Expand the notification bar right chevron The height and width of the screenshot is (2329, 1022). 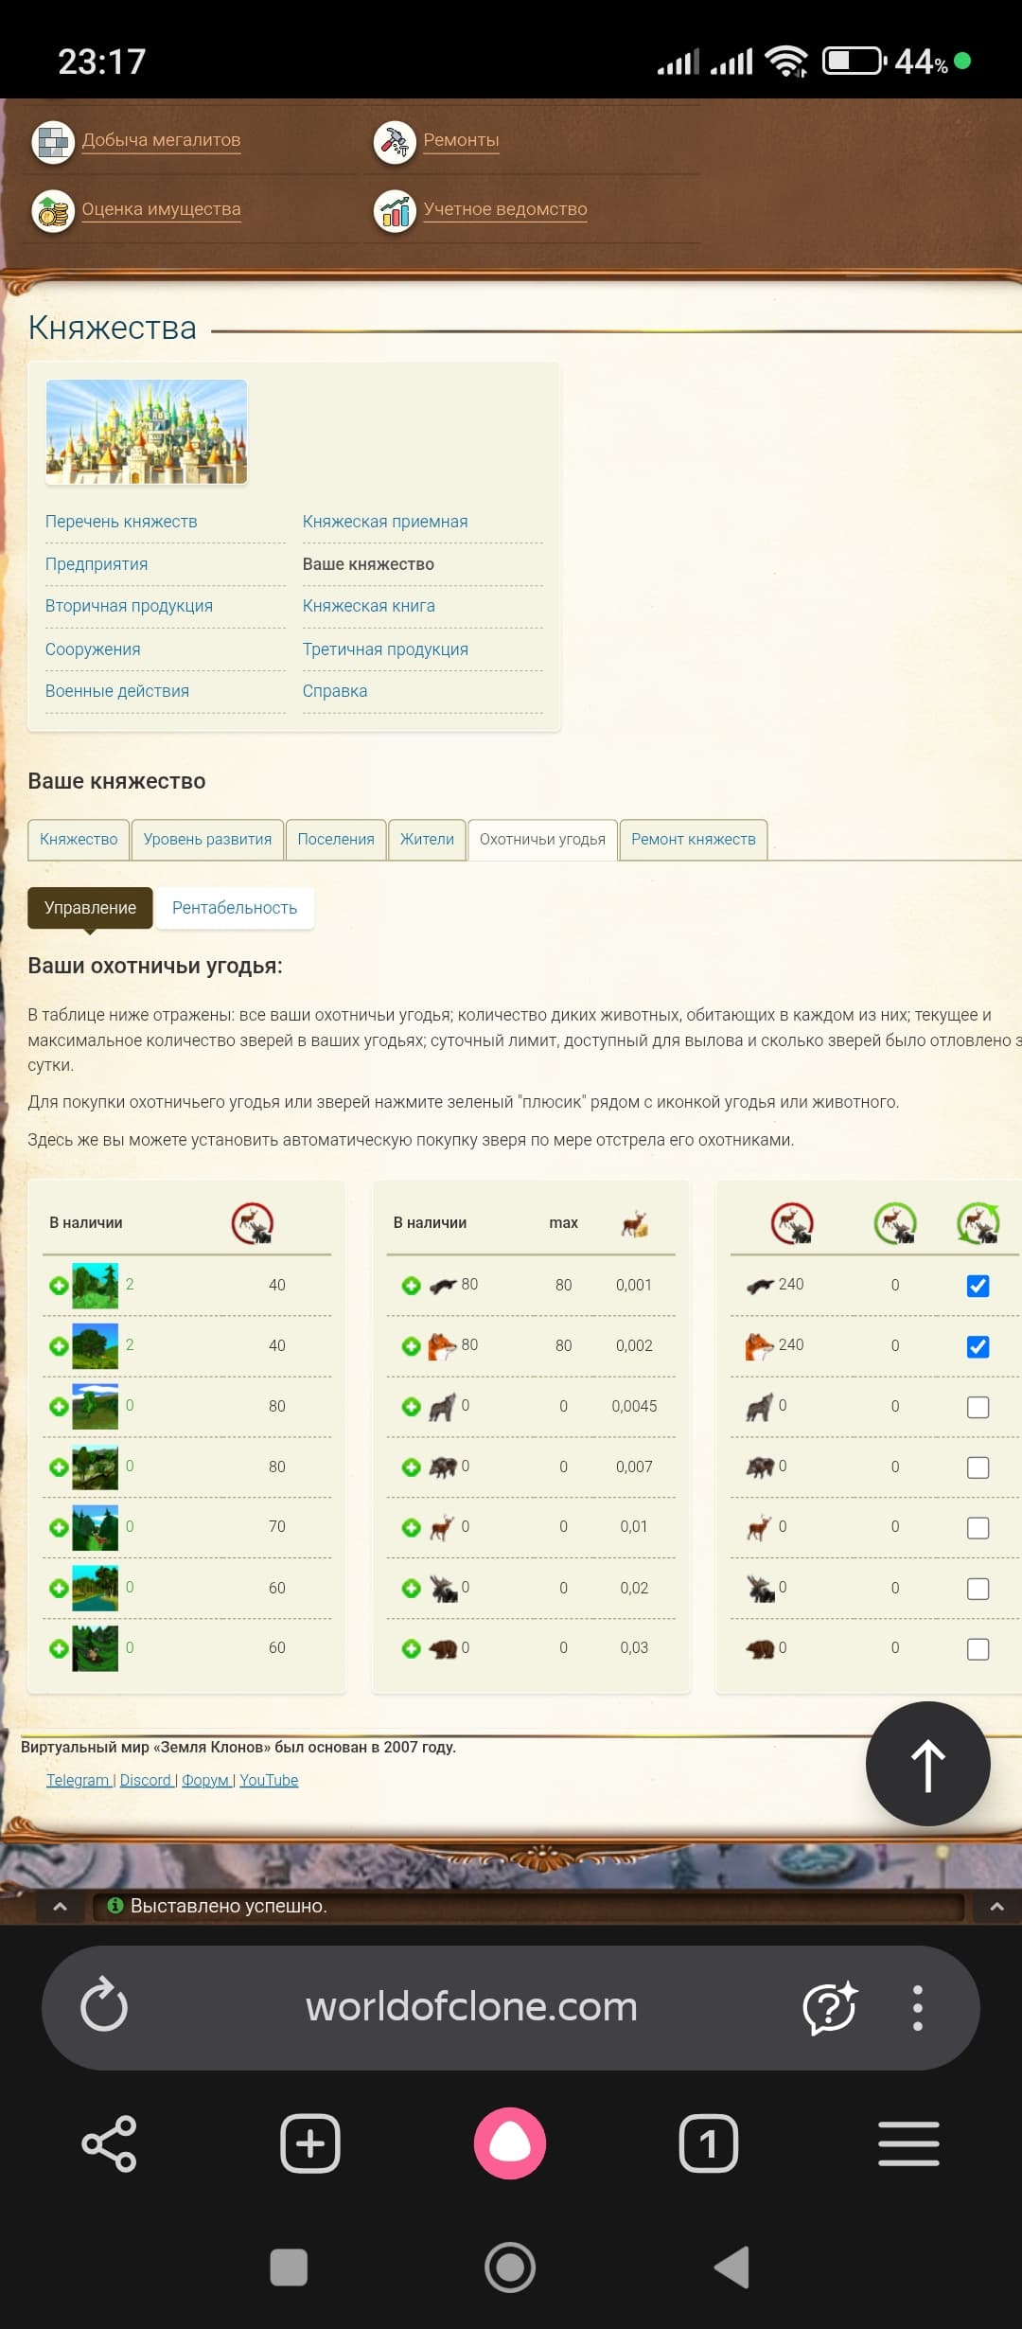(x=996, y=1907)
